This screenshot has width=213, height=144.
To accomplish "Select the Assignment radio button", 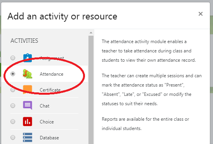I will click(13, 58).
